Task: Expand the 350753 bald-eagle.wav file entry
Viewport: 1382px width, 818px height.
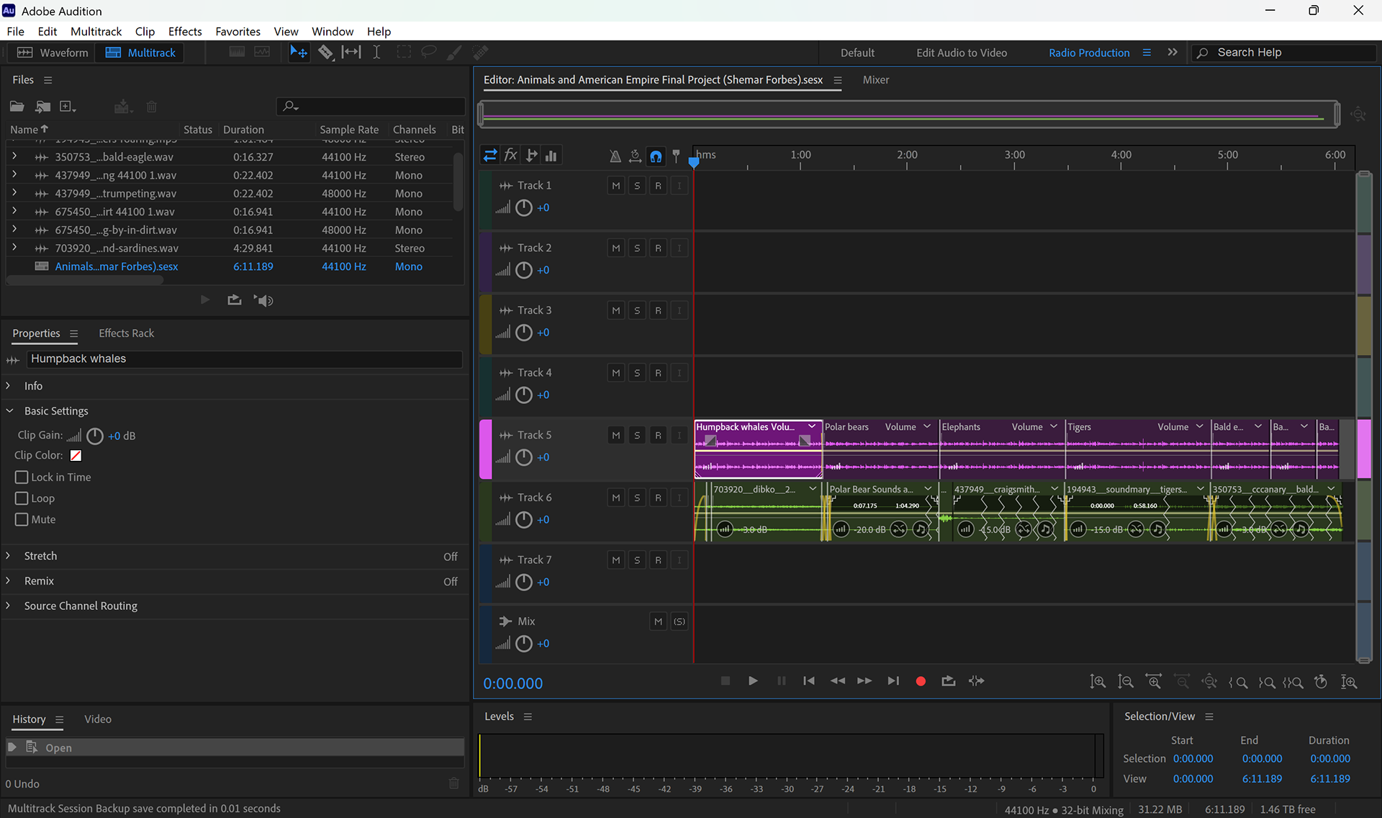Action: (14, 156)
